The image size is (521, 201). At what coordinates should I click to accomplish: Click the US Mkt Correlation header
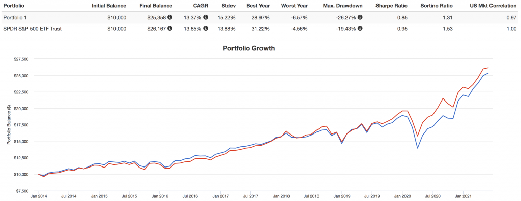[x=493, y=5]
